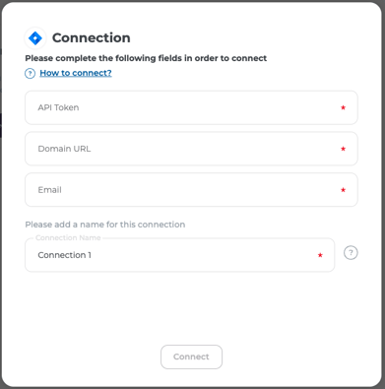Click the Connect button
Viewport: 385px width, 389px height.
[191, 357]
